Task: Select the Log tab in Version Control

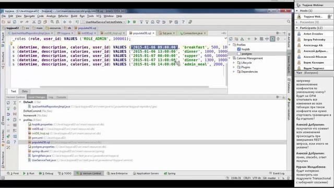Action: pyautogui.click(x=51, y=97)
